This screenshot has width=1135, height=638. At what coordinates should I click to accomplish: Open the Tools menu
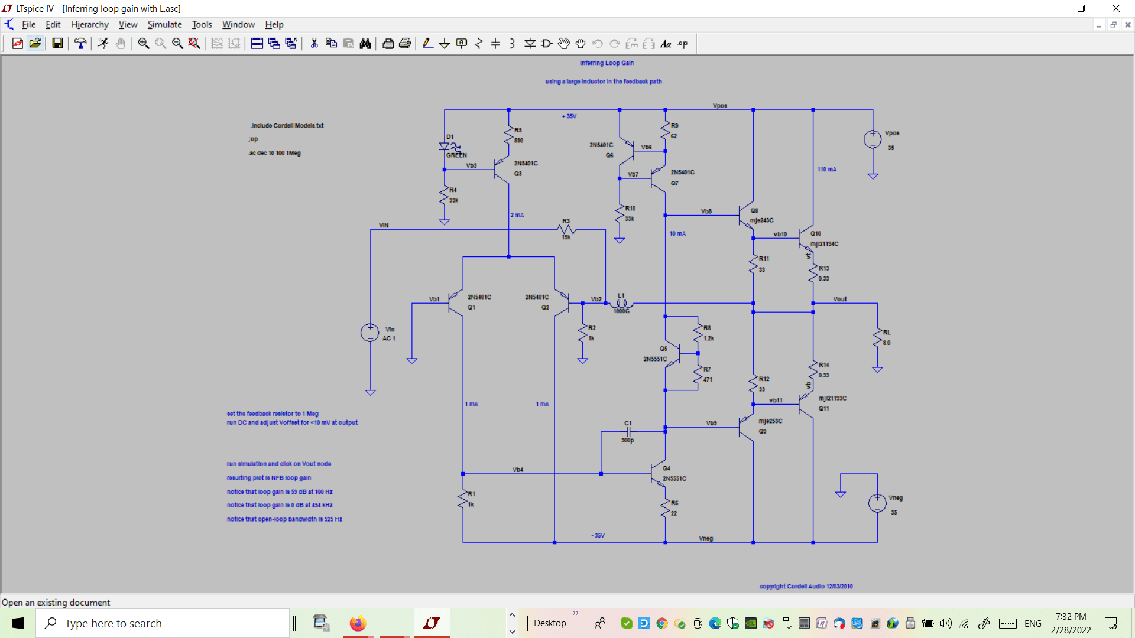click(x=202, y=24)
